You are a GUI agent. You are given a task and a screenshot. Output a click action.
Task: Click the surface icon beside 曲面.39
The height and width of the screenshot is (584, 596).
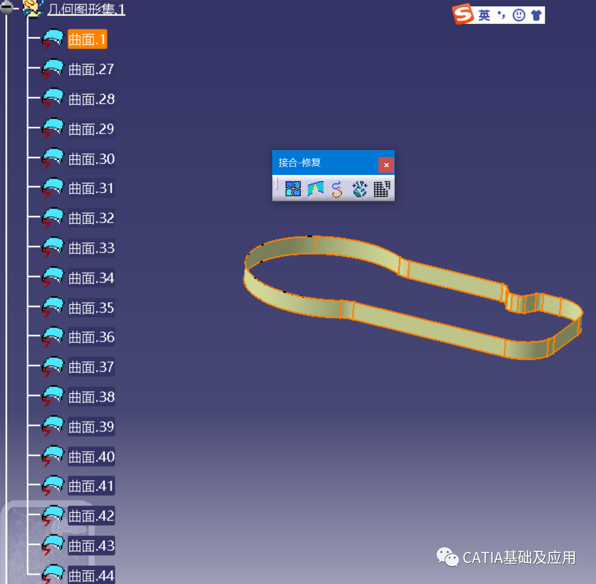click(53, 426)
